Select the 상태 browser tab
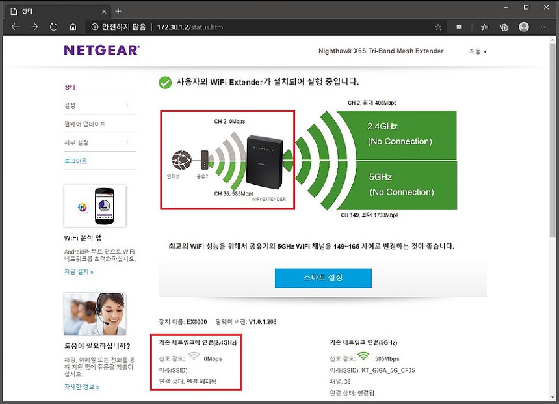Image resolution: width=559 pixels, height=404 pixels. 58,12
